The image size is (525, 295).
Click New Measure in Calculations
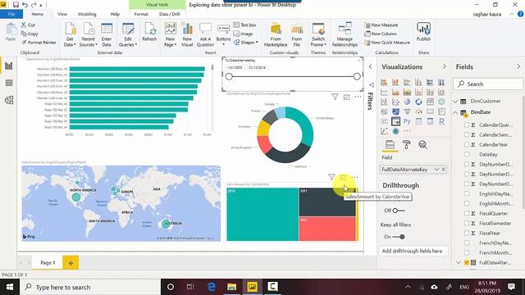tap(381, 25)
